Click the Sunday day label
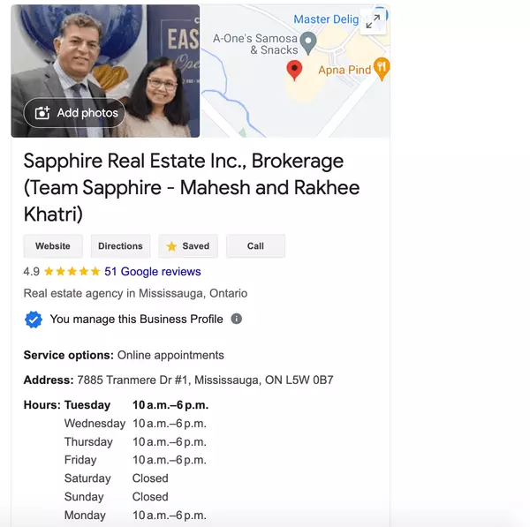 [x=84, y=497]
